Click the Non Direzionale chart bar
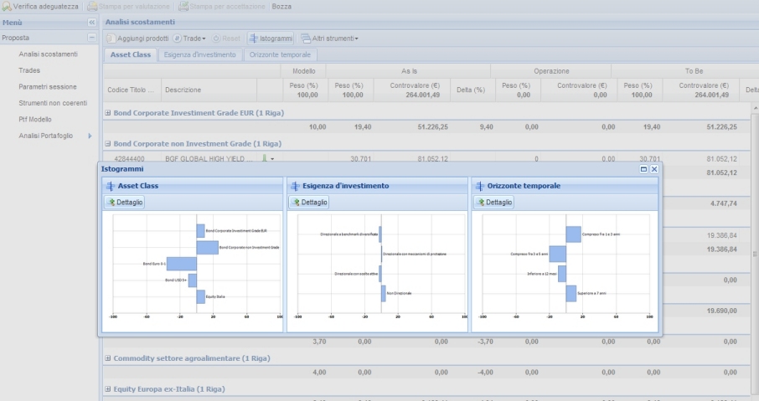The image size is (759, 401). [x=384, y=293]
